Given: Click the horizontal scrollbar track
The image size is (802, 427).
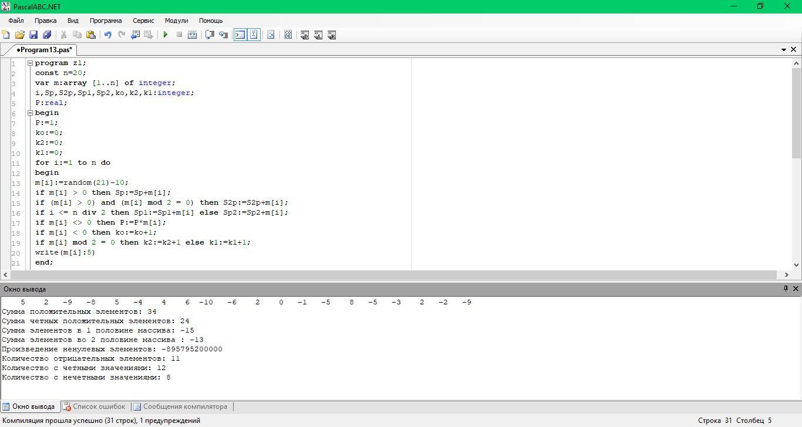Looking at the screenshot, I should point(394,274).
